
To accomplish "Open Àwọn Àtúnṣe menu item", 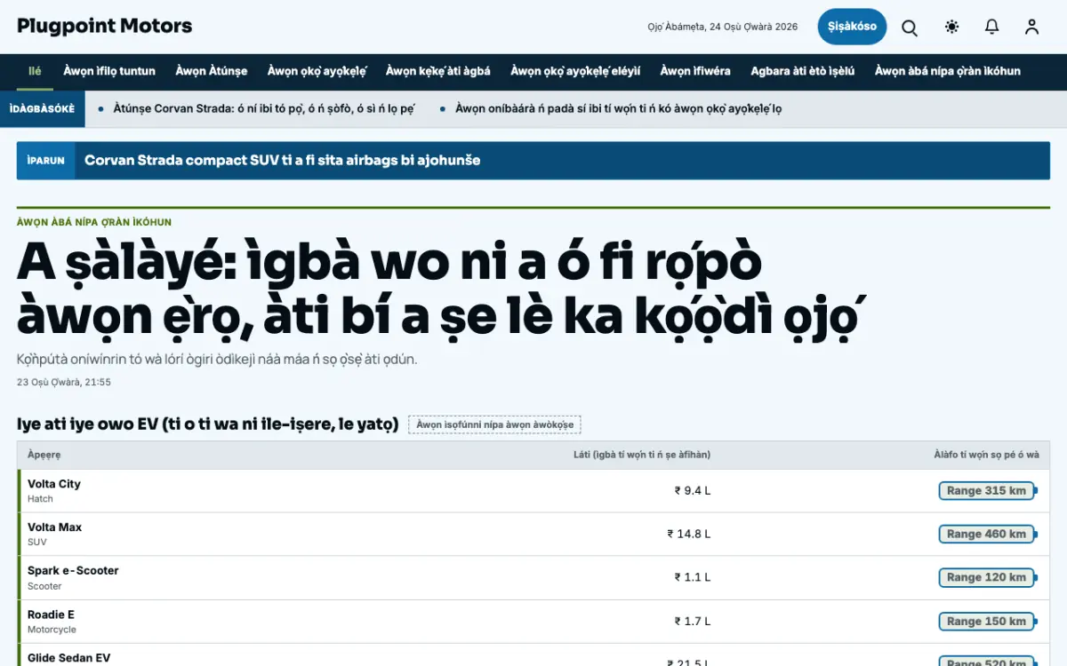I will click(212, 71).
